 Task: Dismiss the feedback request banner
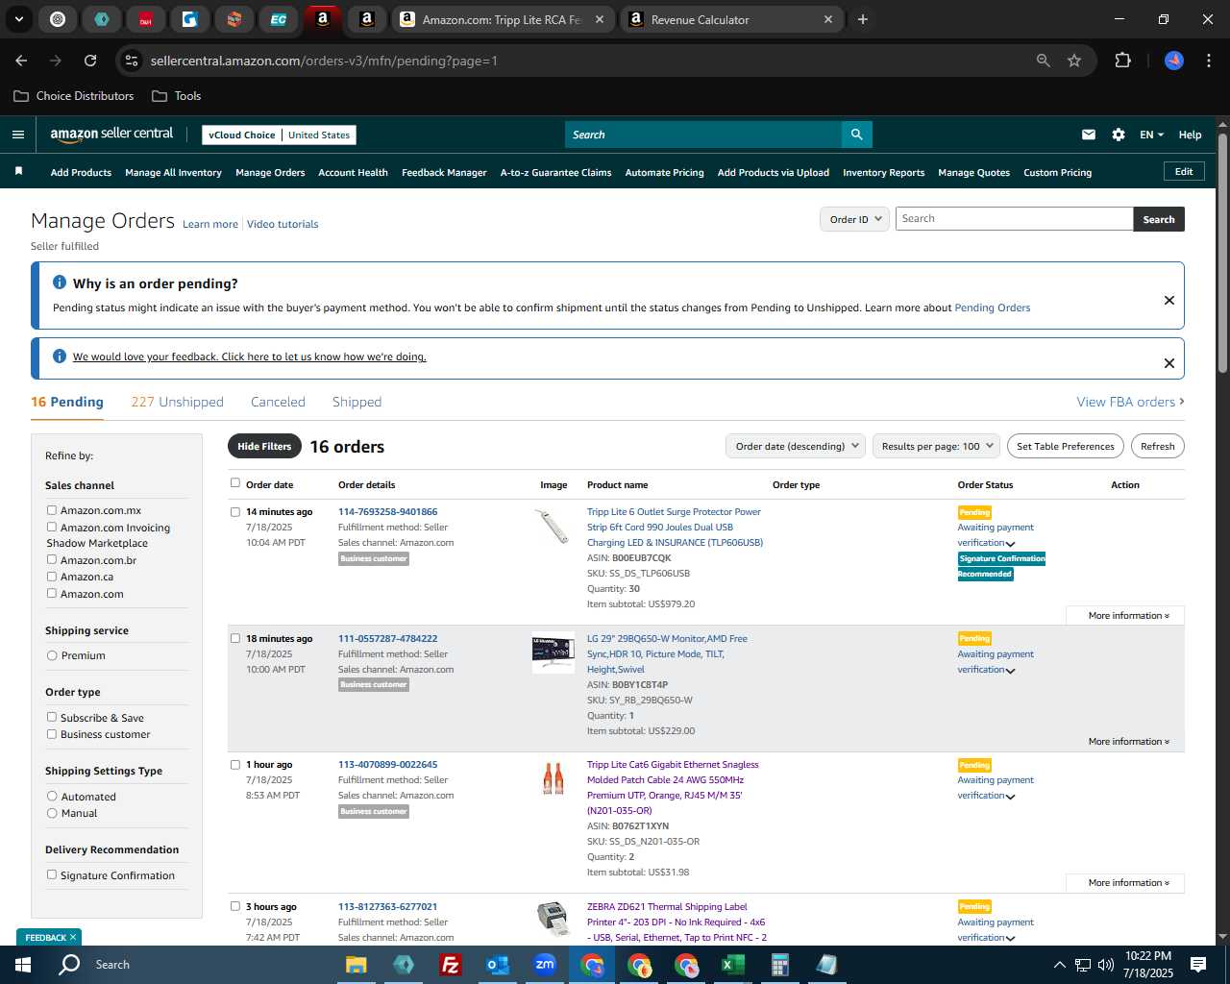coord(1169,363)
